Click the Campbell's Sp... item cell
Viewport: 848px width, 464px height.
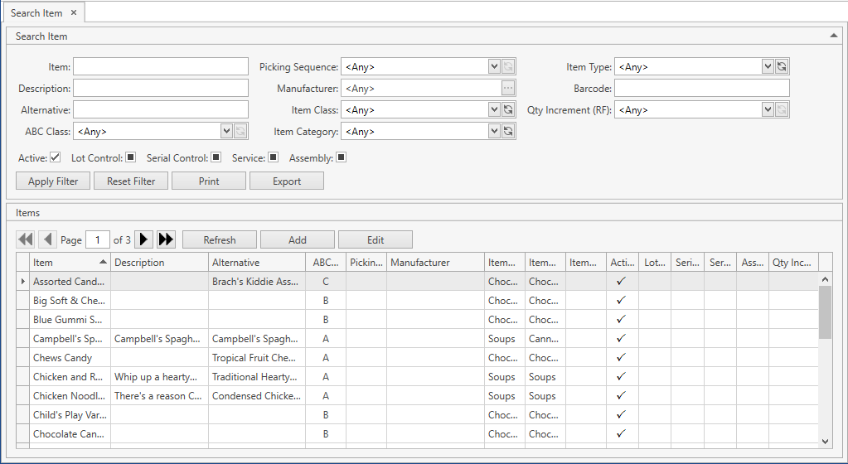point(70,339)
